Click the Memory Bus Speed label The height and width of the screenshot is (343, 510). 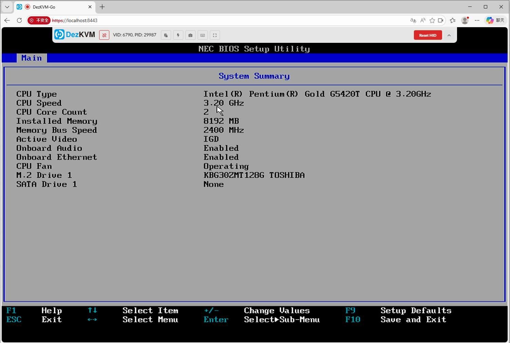[x=57, y=130]
